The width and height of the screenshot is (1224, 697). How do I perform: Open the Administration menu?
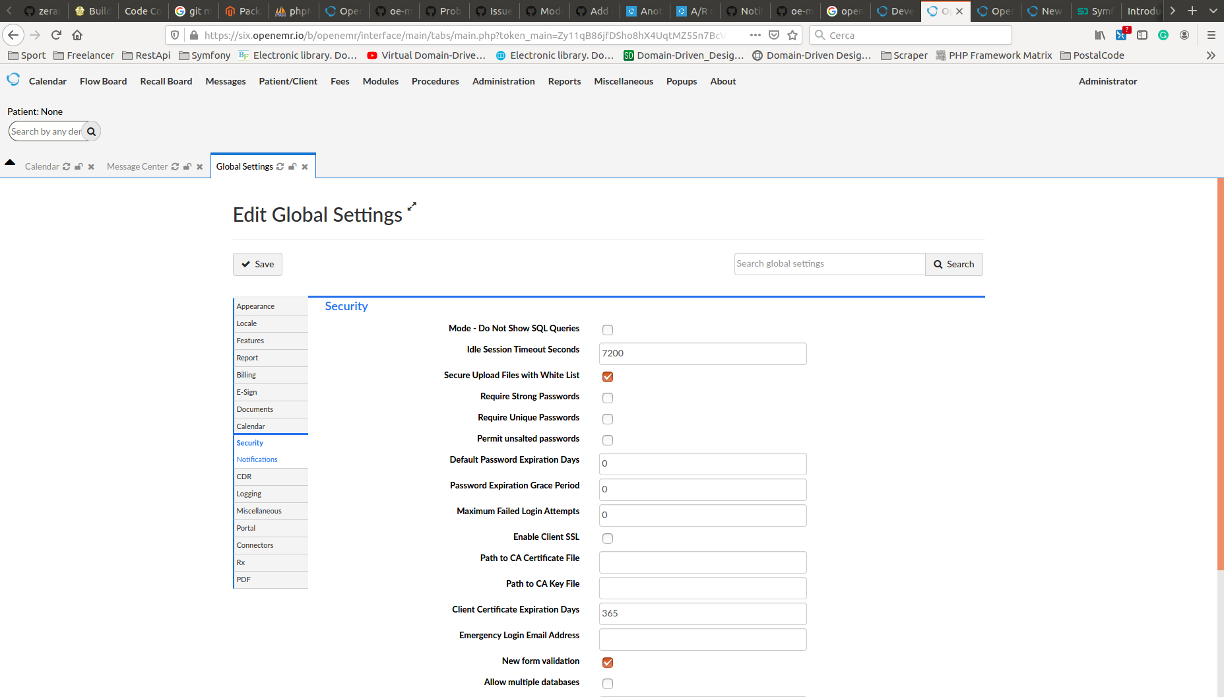503,81
